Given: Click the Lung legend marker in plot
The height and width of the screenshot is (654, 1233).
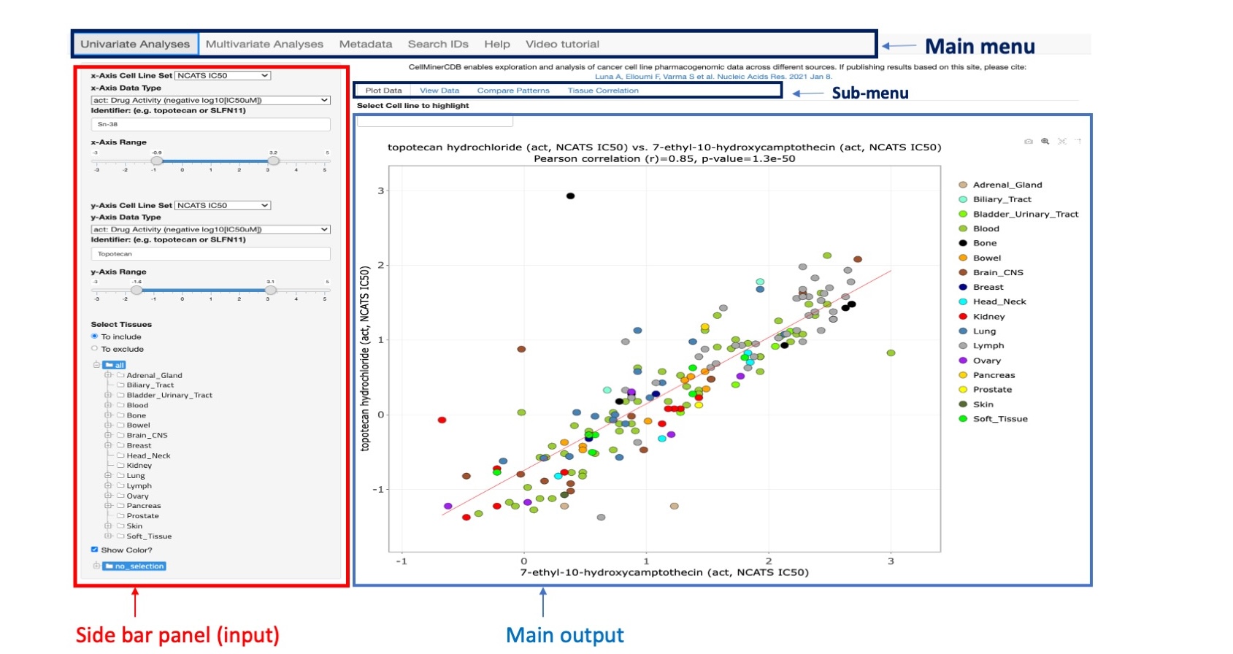Looking at the screenshot, I should point(963,331).
